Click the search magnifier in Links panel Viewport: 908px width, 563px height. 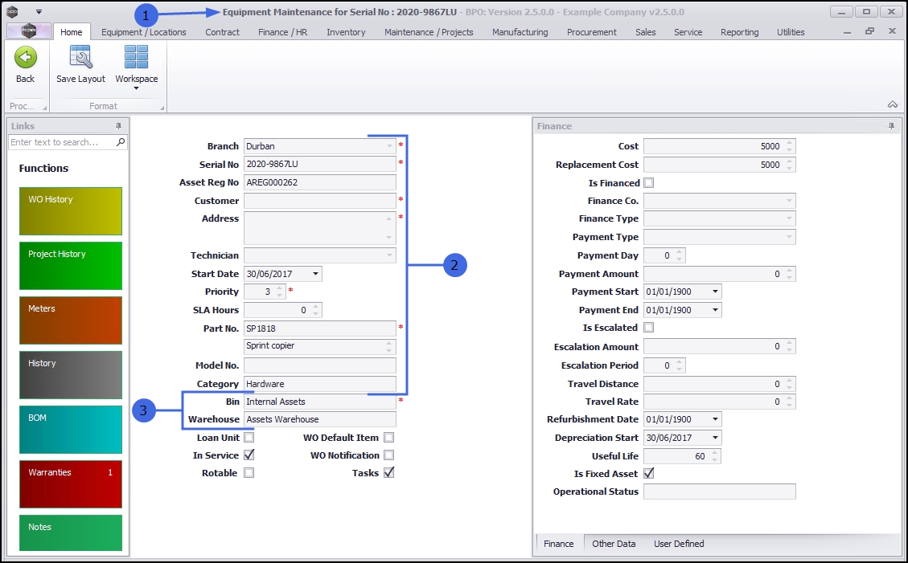(121, 142)
